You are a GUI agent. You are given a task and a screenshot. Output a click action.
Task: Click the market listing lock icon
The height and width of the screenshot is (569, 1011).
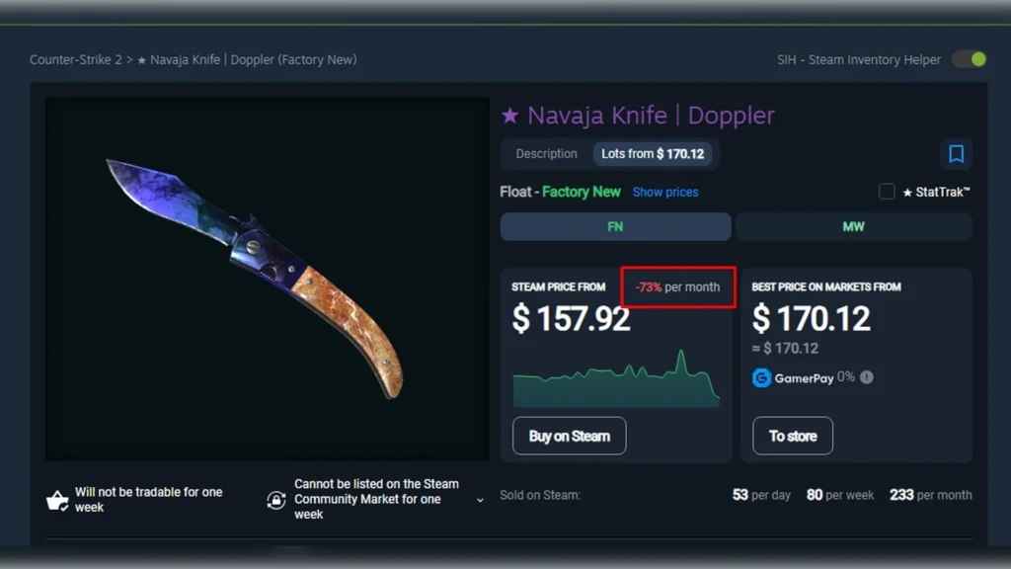pos(276,500)
